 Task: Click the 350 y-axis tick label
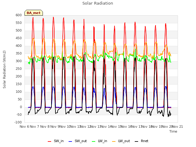point(19,54)
